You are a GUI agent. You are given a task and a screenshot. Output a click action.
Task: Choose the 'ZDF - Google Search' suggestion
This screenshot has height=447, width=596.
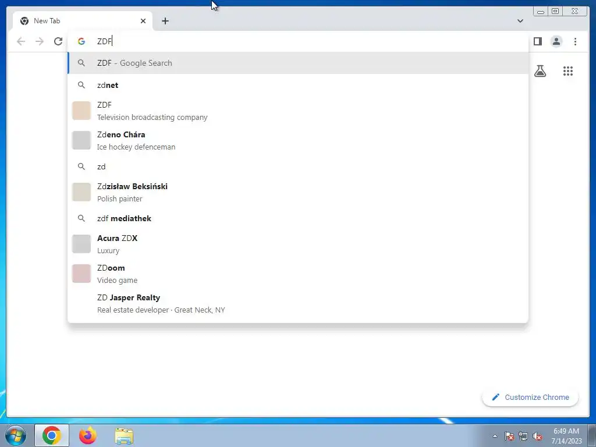[x=298, y=63]
